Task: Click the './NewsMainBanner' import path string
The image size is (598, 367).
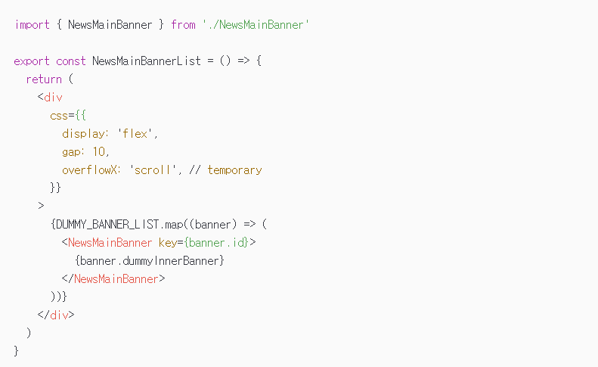Action: (256, 25)
